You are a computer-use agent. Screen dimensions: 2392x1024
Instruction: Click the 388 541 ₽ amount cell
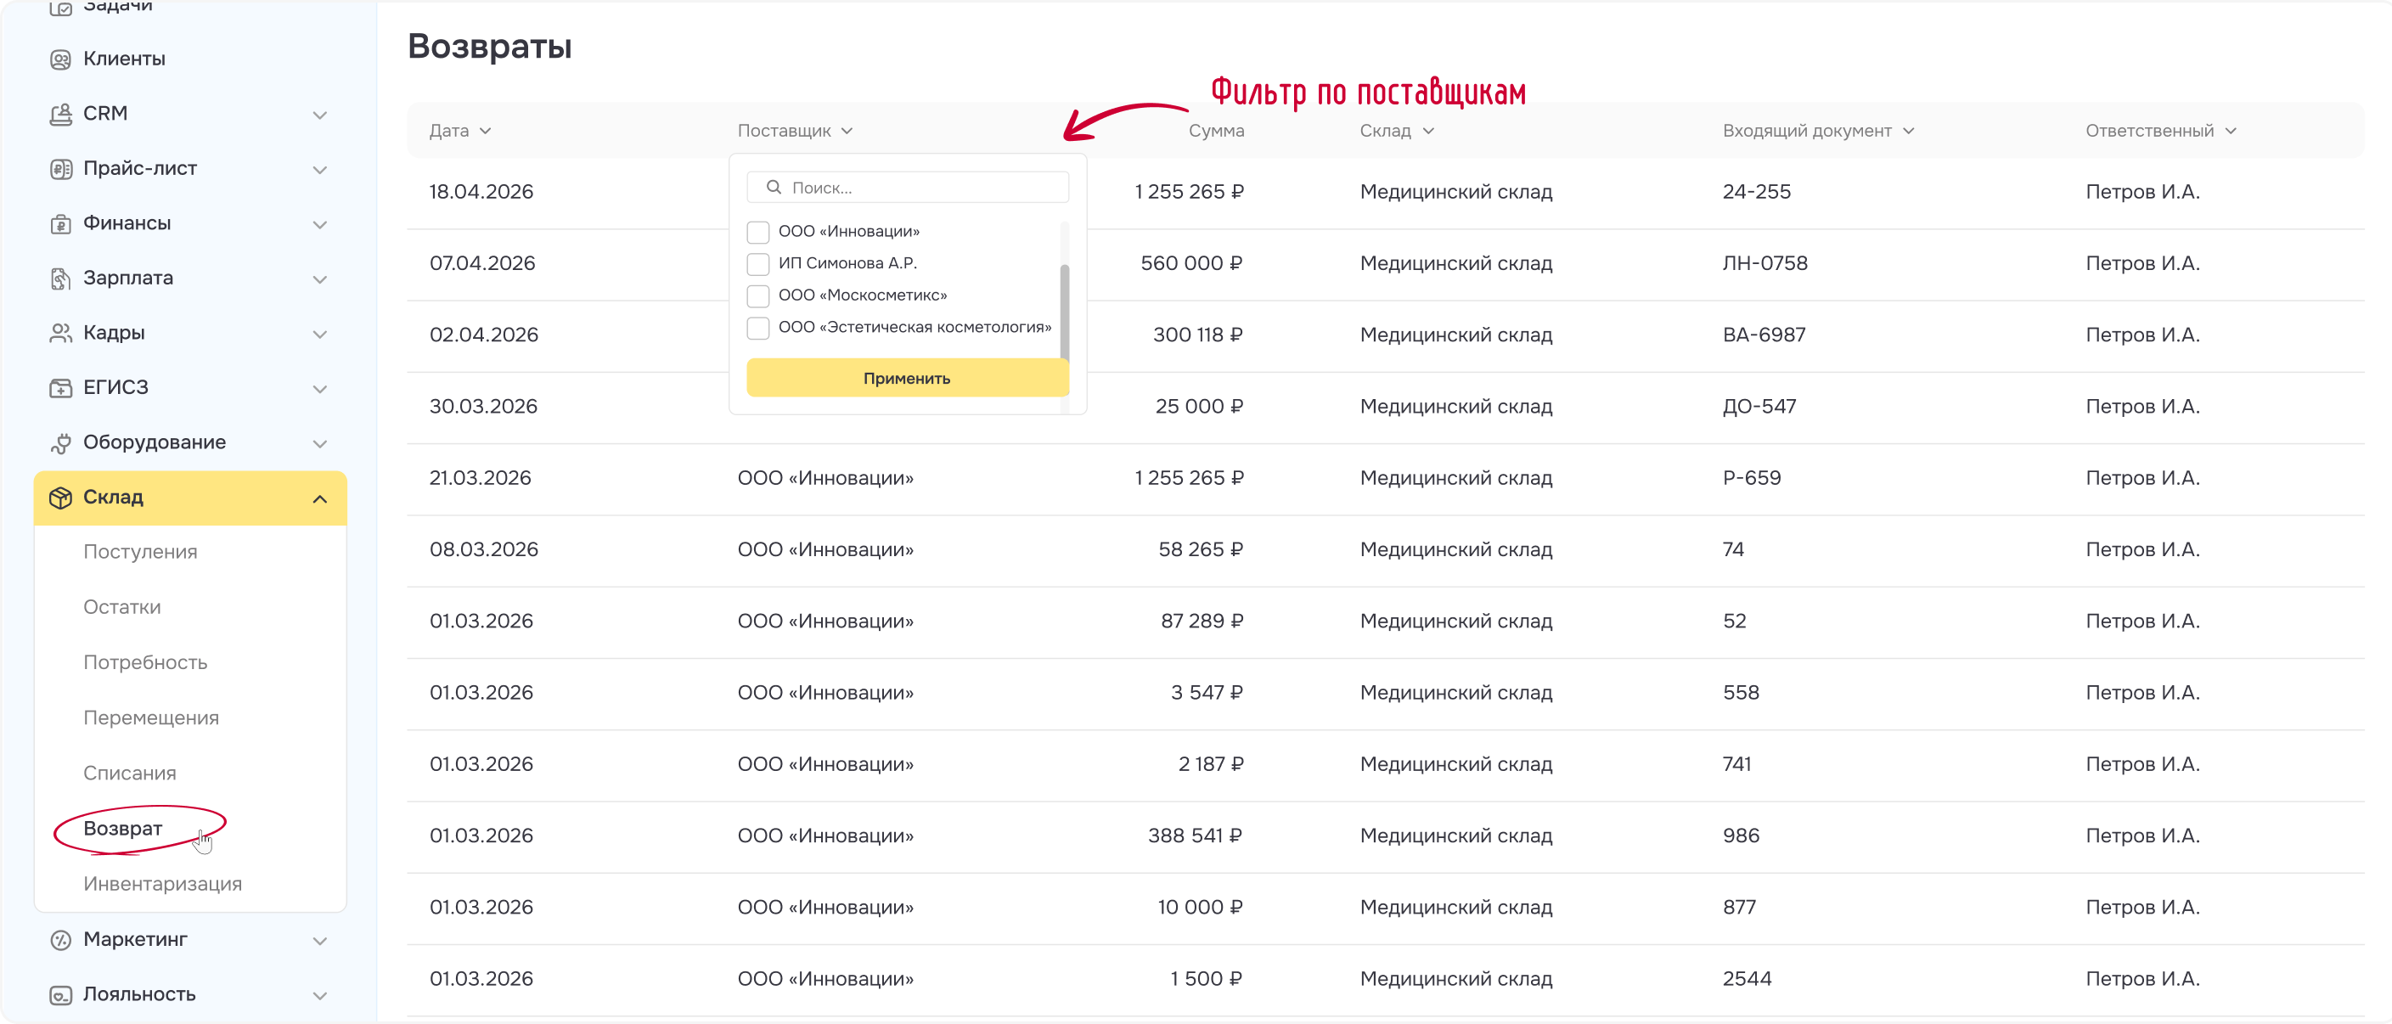point(1194,836)
